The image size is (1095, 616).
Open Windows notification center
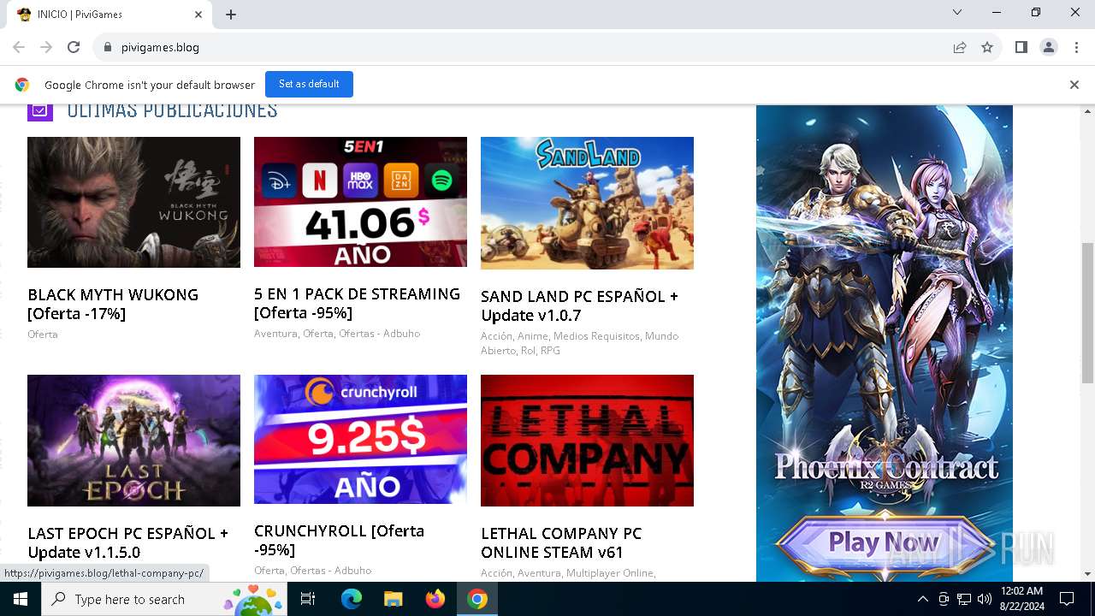click(1067, 599)
